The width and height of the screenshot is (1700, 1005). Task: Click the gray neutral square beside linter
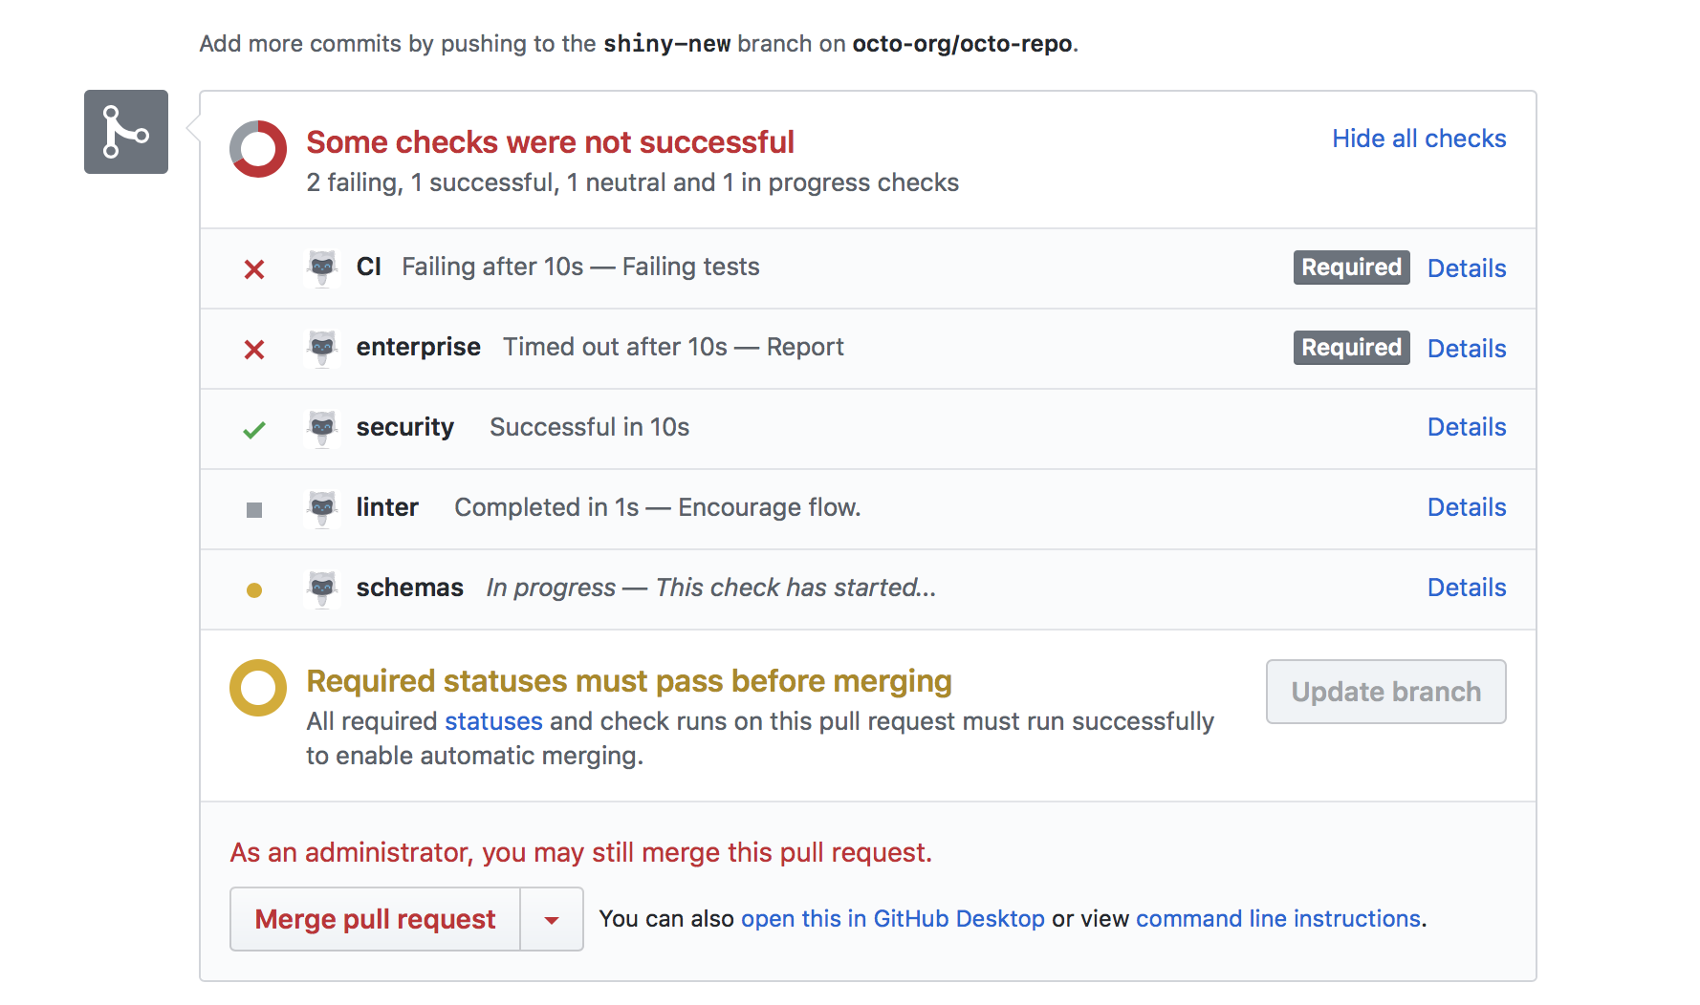(x=254, y=510)
